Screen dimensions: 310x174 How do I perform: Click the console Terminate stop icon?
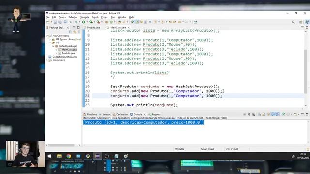tap(244, 114)
